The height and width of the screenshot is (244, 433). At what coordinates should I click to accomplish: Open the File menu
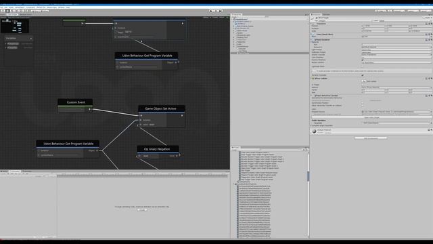click(1, 7)
